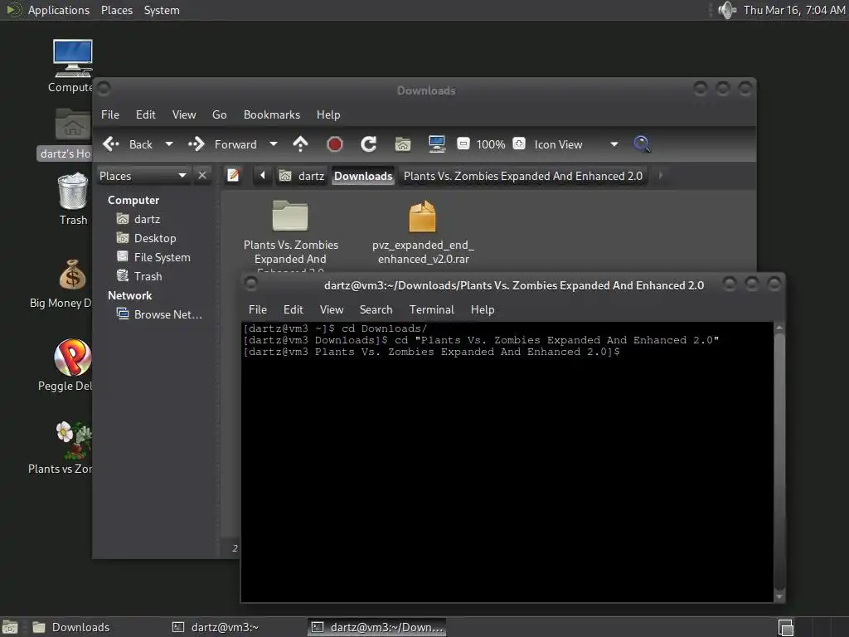Click the clock Thu Mar 16
The image size is (849, 637).
pos(793,10)
